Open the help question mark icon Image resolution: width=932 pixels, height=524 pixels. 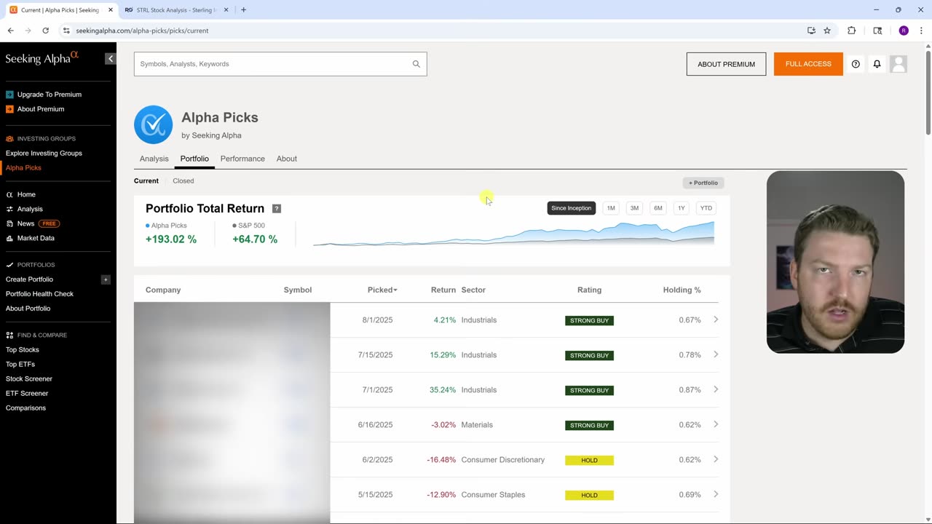[856, 64]
